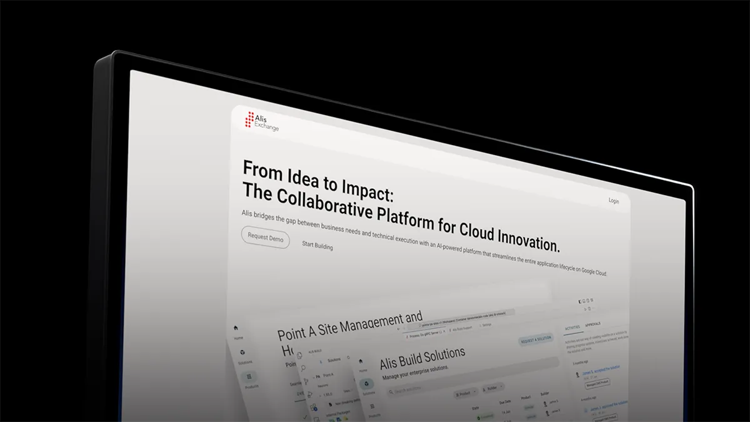This screenshot has height=422, width=750.
Task: Open Source Control icon in the editor activity bar
Action: click(x=307, y=381)
